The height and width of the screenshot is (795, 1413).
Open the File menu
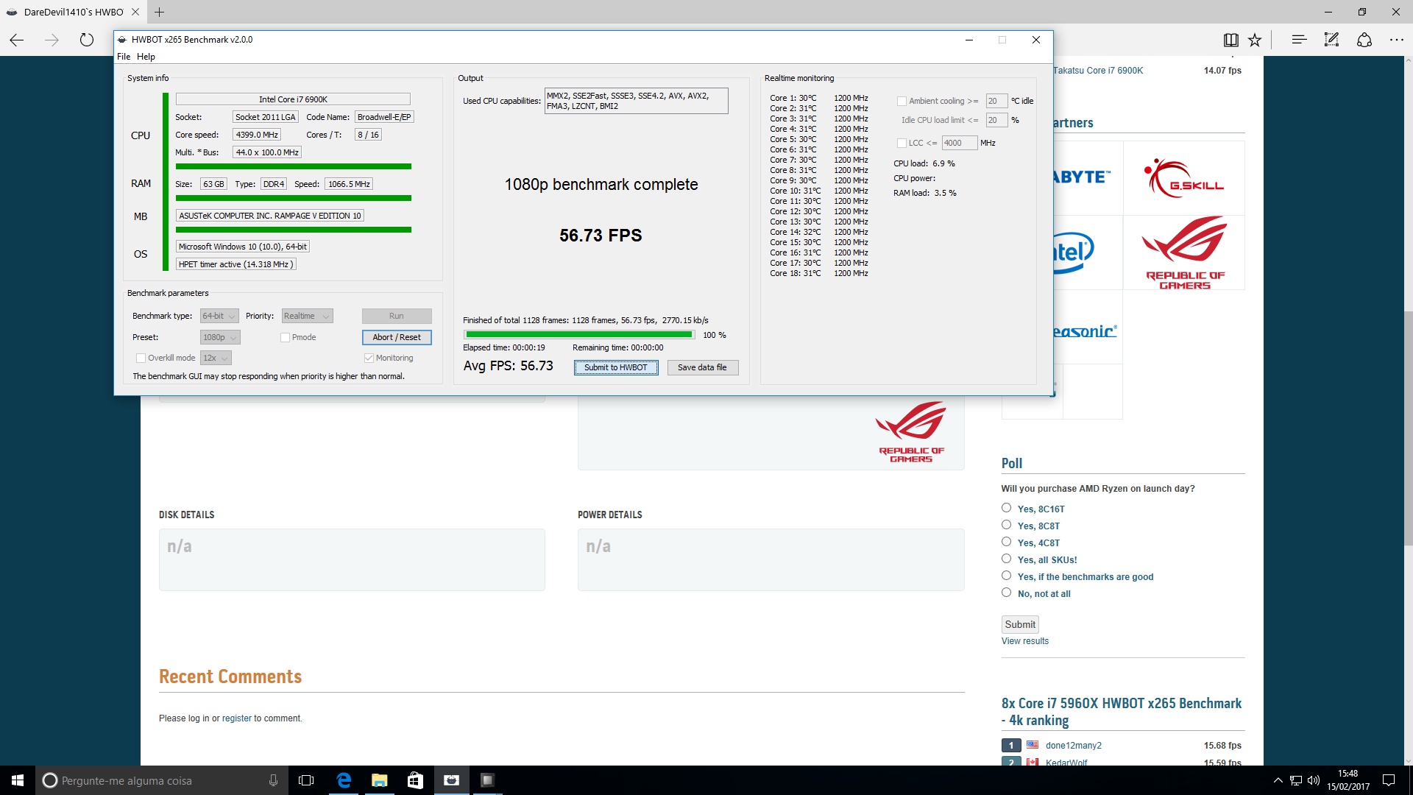click(124, 57)
